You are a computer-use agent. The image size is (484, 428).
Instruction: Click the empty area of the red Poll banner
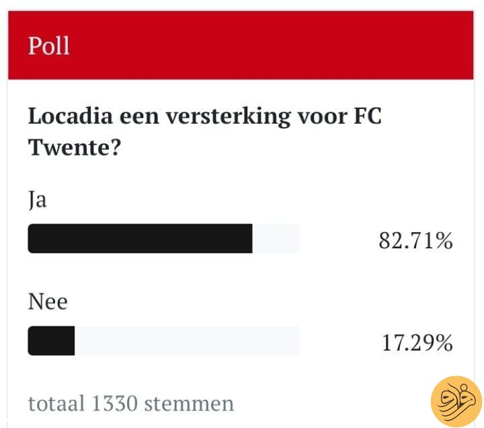[272, 46]
